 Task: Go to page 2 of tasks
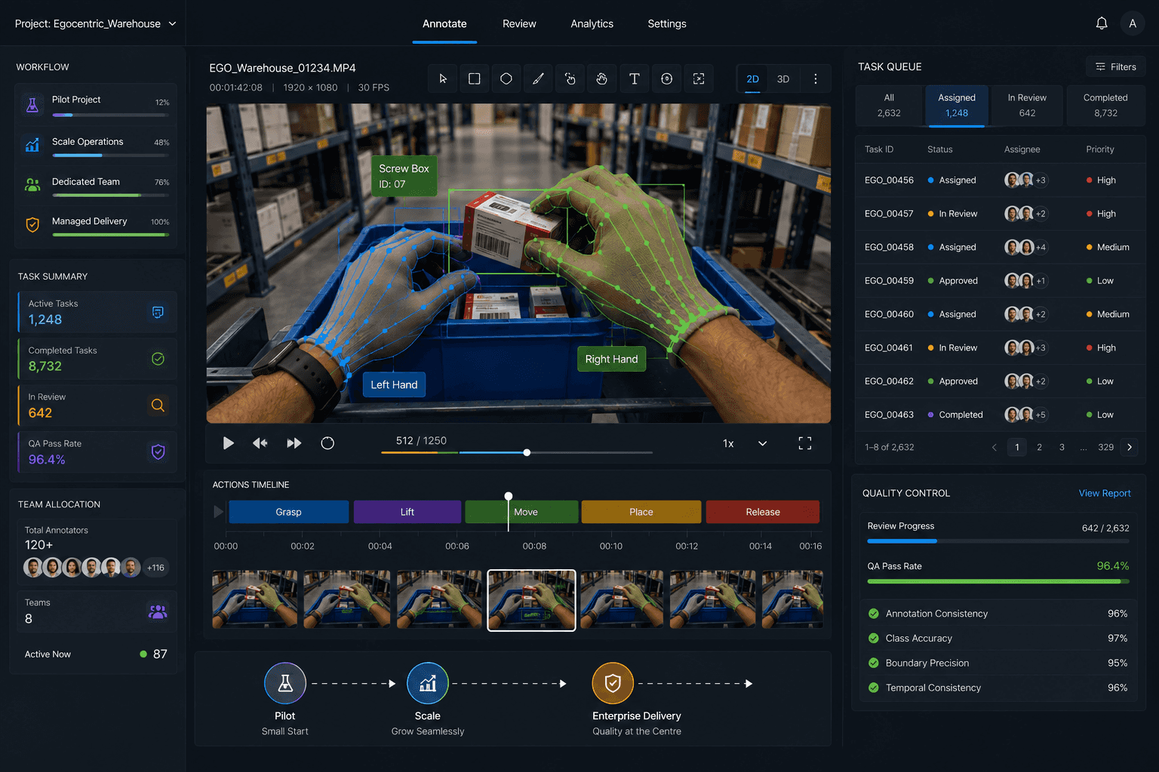[x=1039, y=447]
